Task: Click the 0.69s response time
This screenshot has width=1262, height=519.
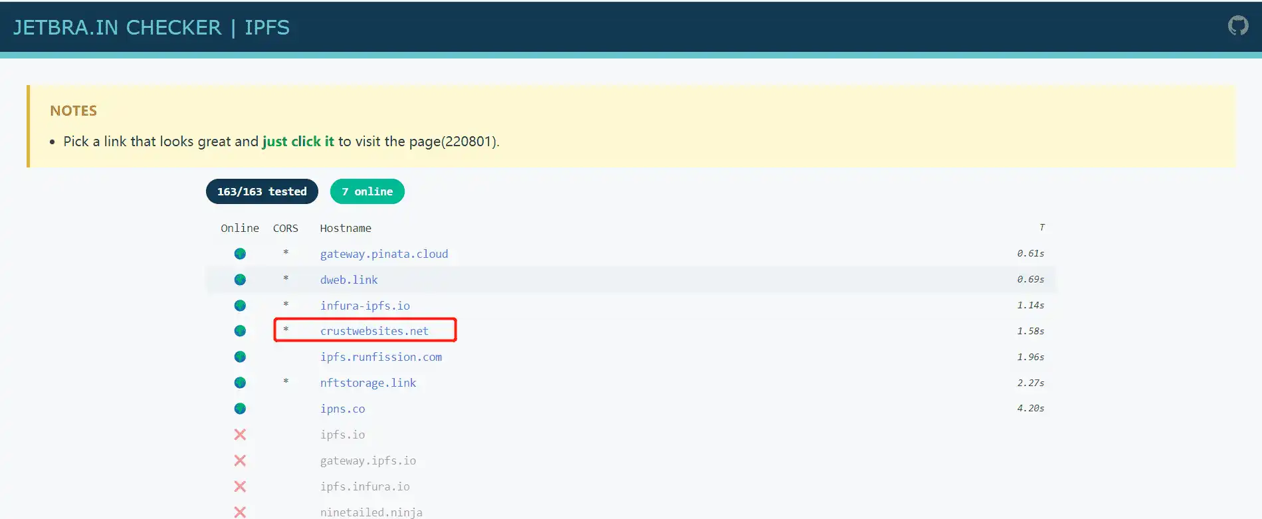Action: [1031, 279]
